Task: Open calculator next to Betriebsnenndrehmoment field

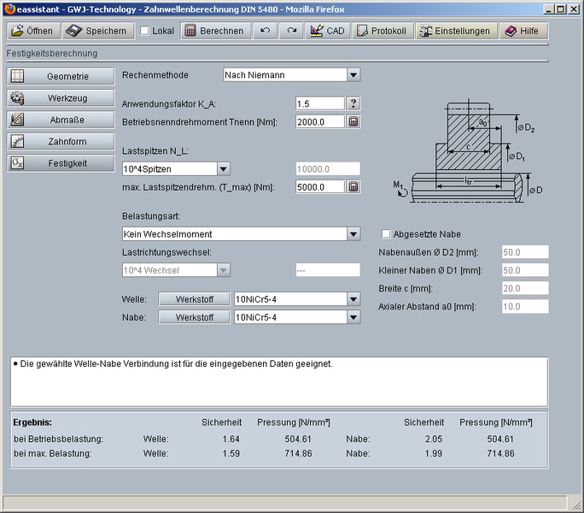Action: click(353, 122)
